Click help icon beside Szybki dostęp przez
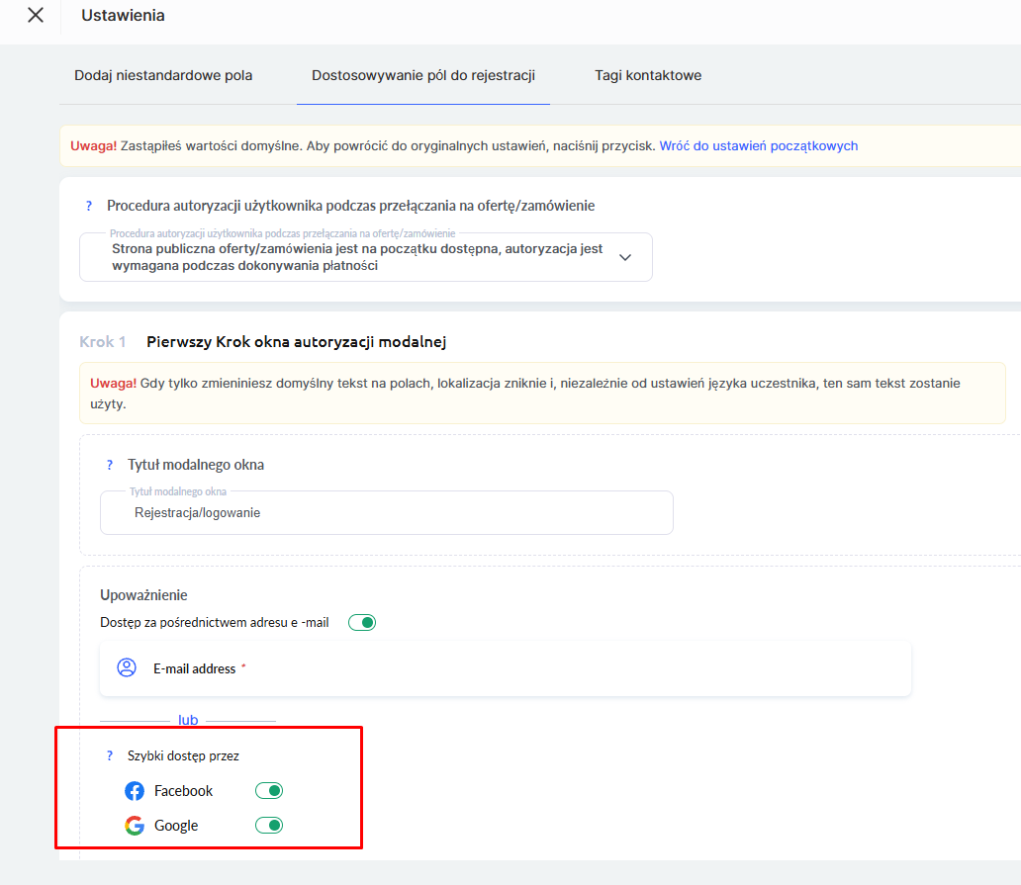The width and height of the screenshot is (1021, 885). point(110,756)
